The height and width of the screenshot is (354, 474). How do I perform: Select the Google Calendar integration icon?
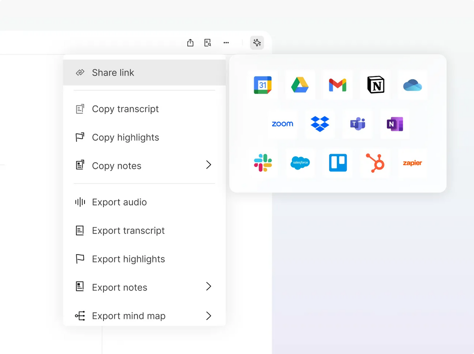(x=263, y=85)
